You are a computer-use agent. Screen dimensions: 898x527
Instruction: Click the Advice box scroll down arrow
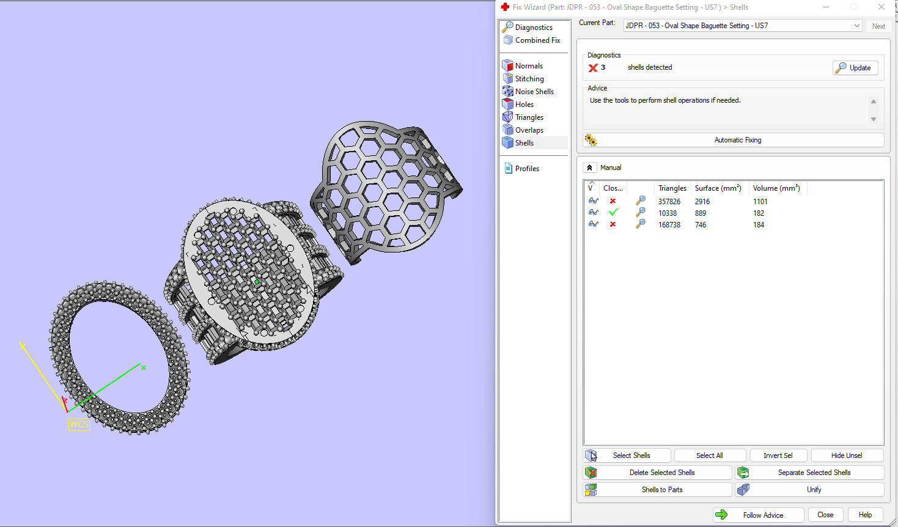coord(874,119)
